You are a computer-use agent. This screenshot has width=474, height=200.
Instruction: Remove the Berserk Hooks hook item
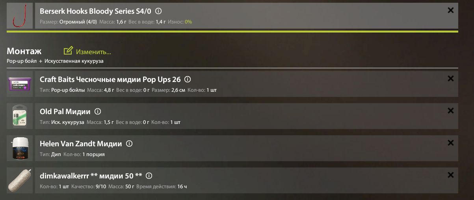[x=451, y=11]
